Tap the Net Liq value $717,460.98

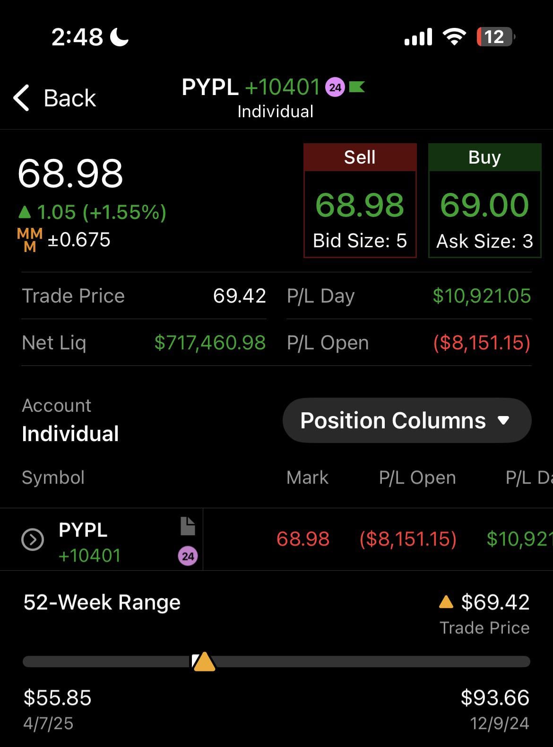tap(210, 343)
